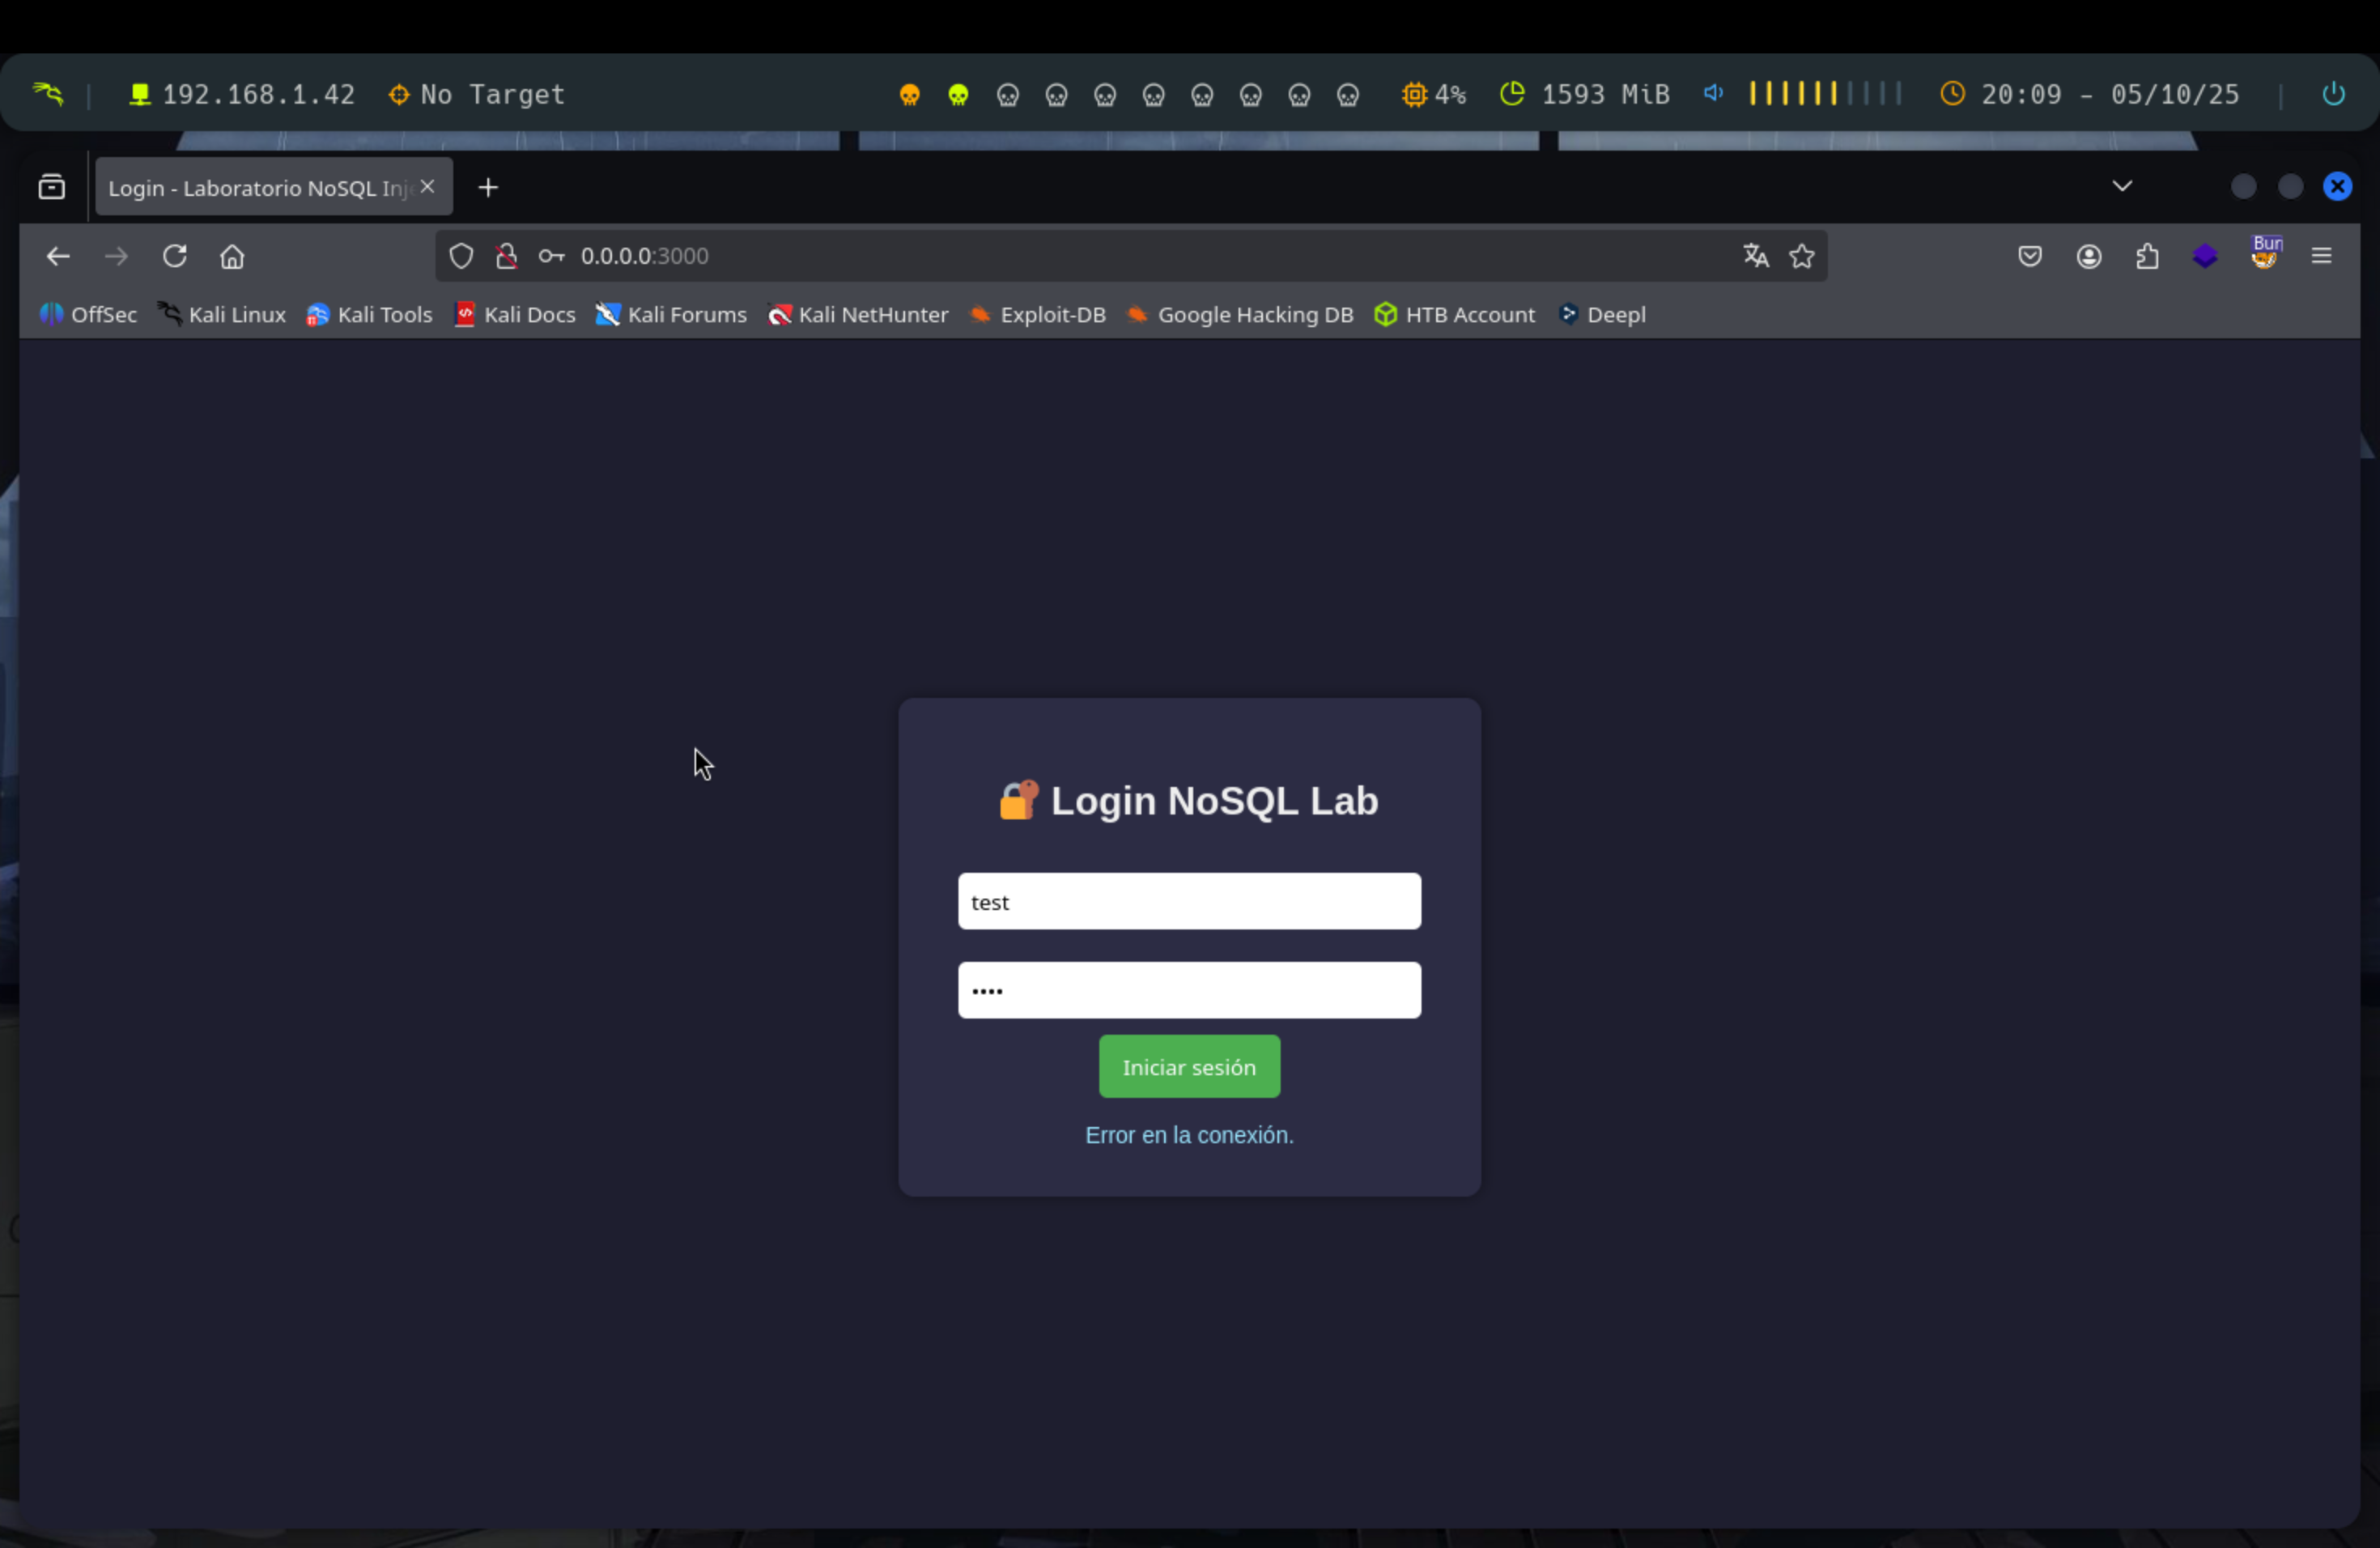Open the Firefox View recent browsing button
Screen dimensions: 2380x1548
pos(52,187)
